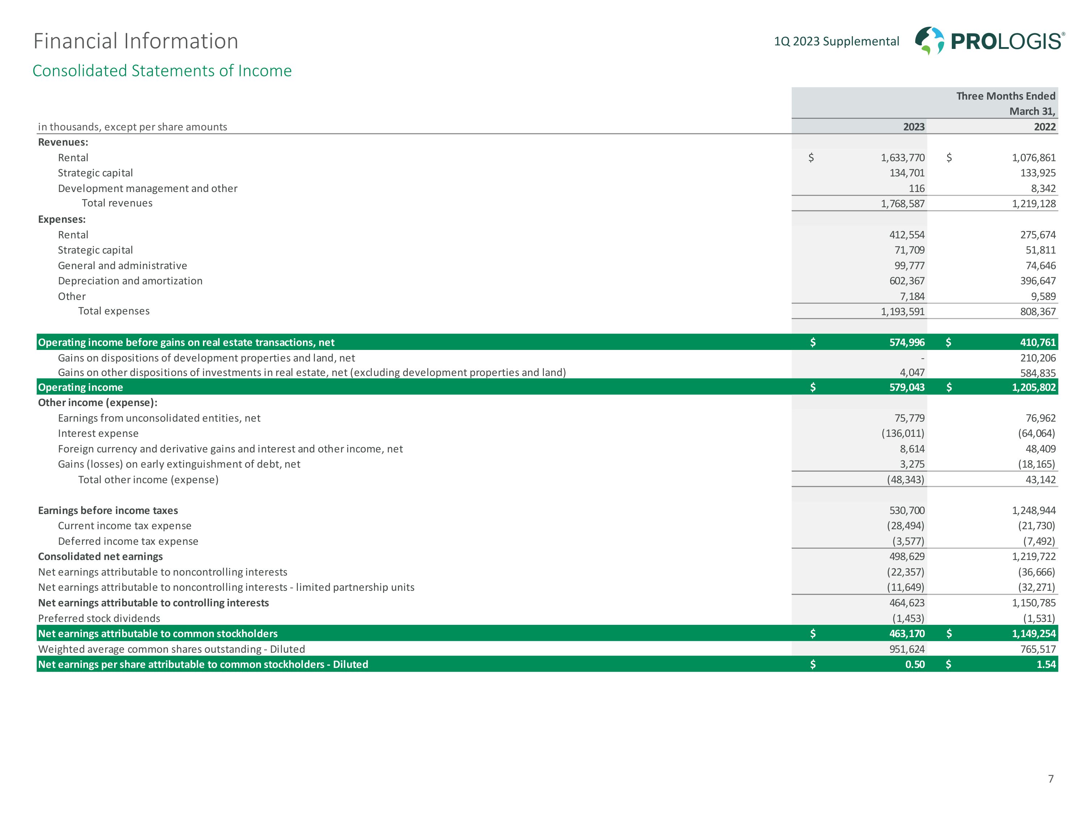
Task: Click the Financial Information page title
Action: pos(136,41)
